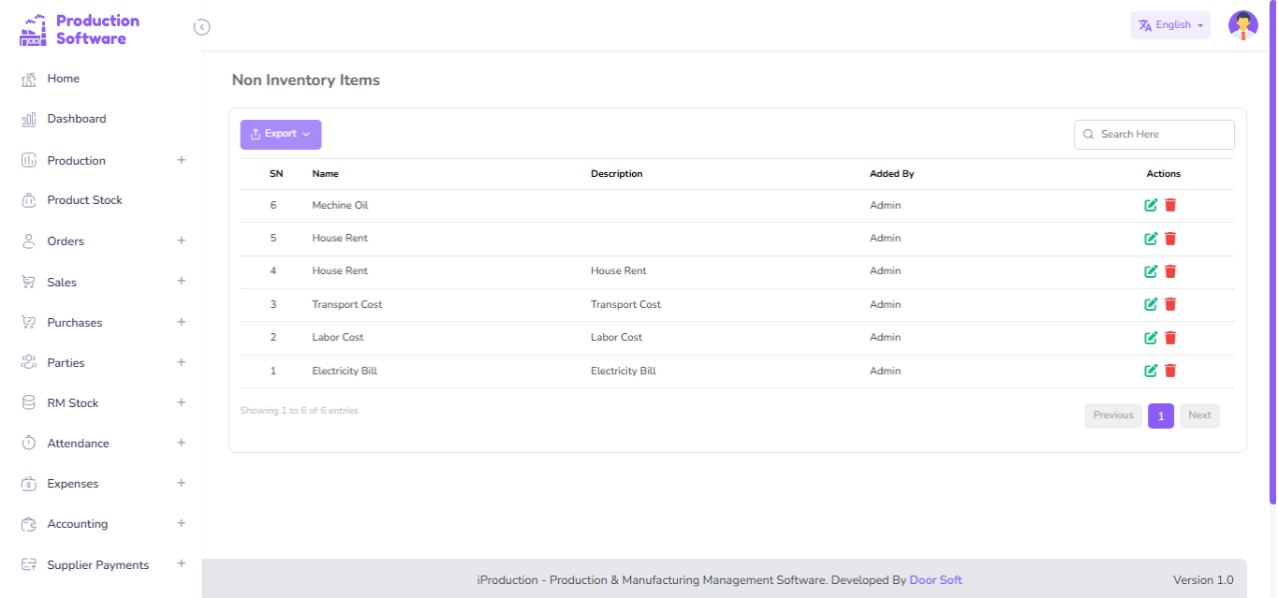Image resolution: width=1278 pixels, height=598 pixels.
Task: Open the user avatar profile menu
Action: click(x=1242, y=26)
